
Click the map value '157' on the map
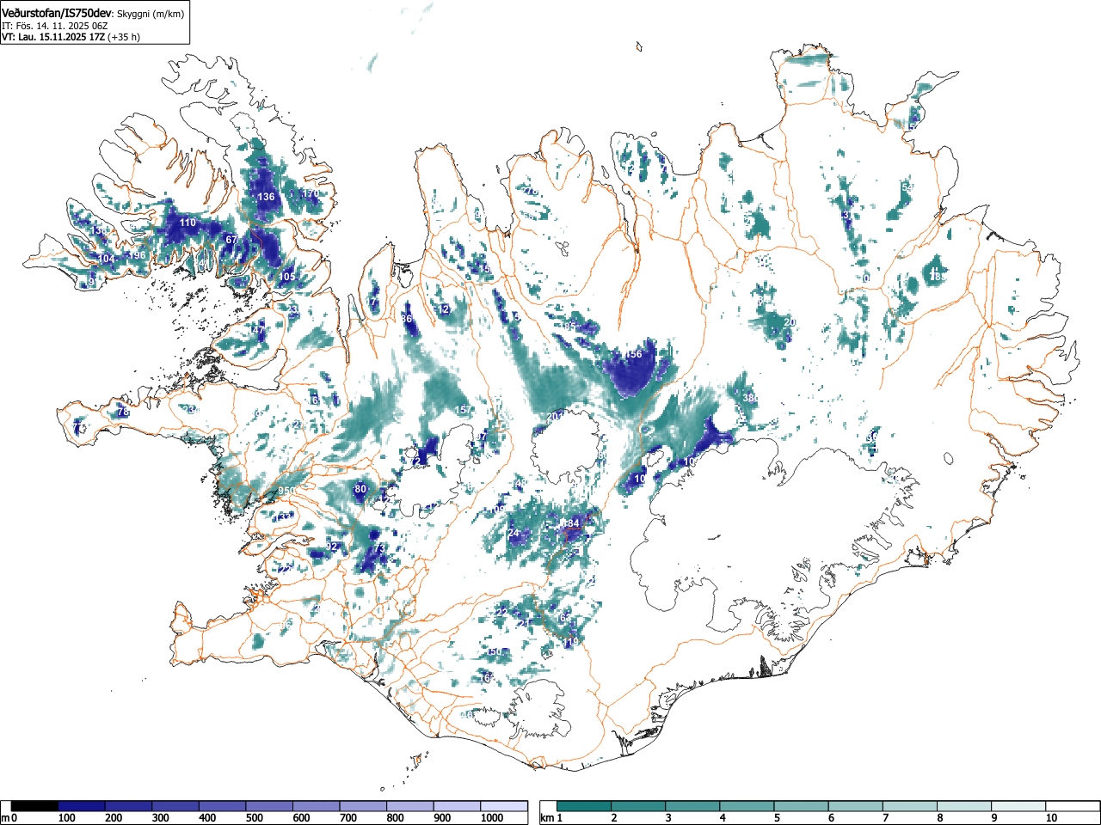[464, 410]
